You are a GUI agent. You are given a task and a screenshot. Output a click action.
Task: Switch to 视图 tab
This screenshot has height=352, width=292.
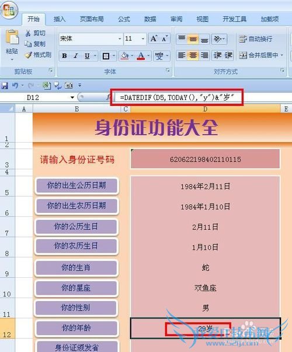pyautogui.click(x=202, y=19)
